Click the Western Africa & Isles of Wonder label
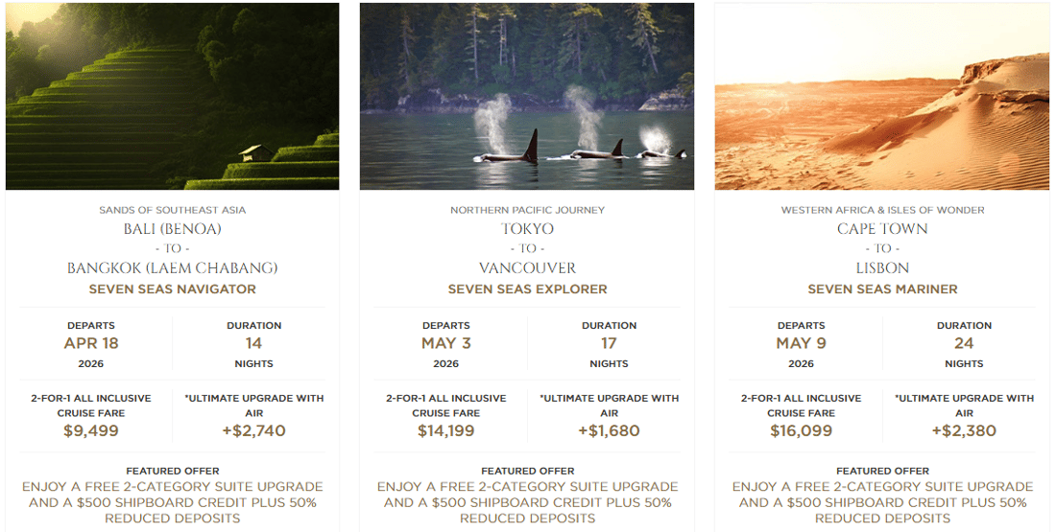 pyautogui.click(x=882, y=210)
